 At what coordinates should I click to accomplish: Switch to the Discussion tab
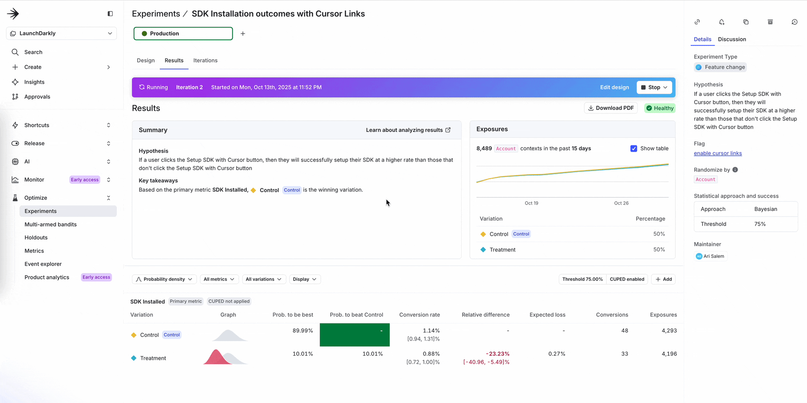pyautogui.click(x=732, y=40)
